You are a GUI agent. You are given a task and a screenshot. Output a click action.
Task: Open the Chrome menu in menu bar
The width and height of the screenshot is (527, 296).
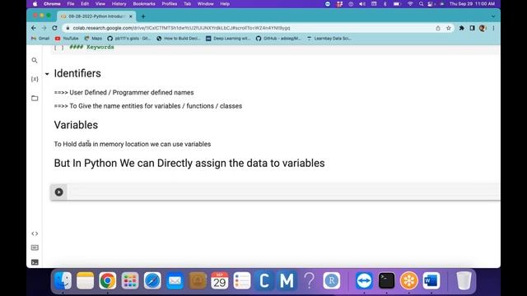[x=52, y=4]
